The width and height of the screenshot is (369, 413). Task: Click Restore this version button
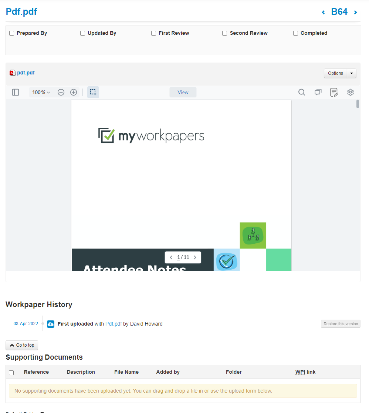tap(341, 324)
